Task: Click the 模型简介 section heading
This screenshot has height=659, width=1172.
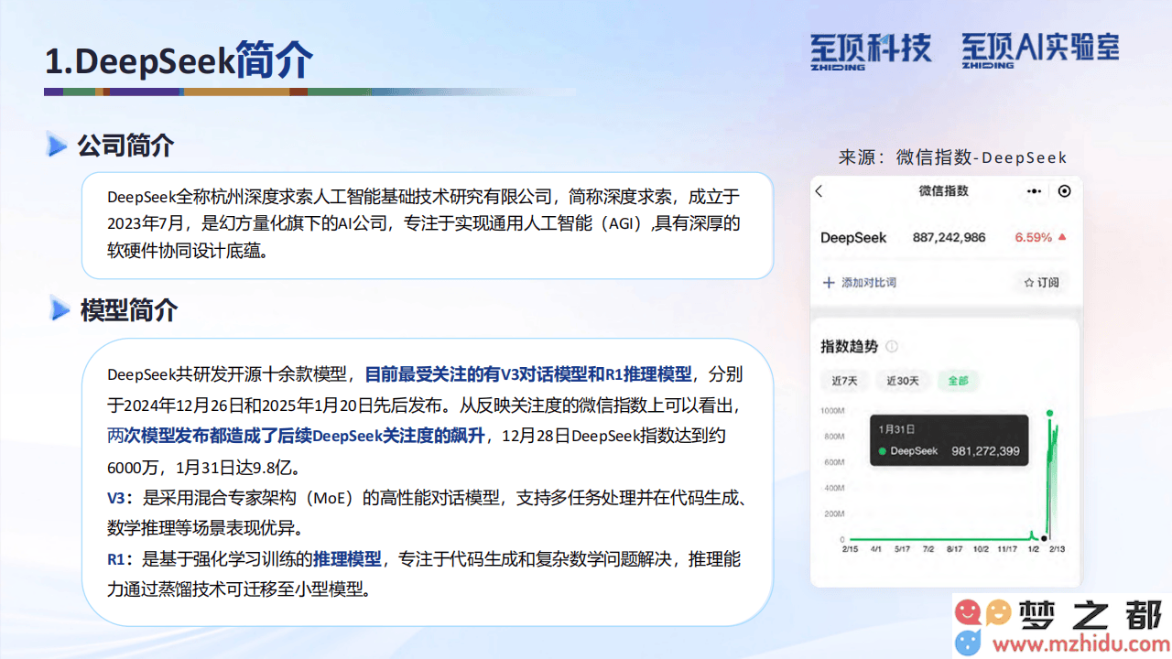Action: [x=128, y=310]
